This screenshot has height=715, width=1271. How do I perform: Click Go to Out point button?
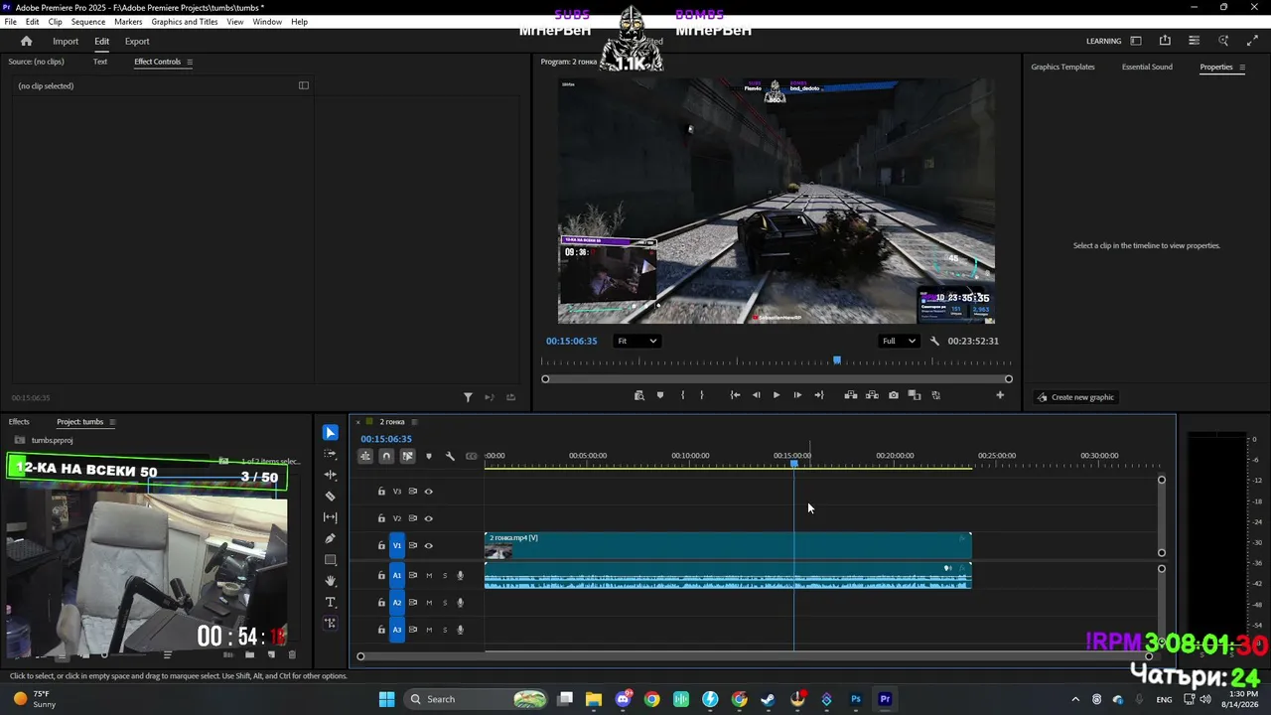[818, 395]
